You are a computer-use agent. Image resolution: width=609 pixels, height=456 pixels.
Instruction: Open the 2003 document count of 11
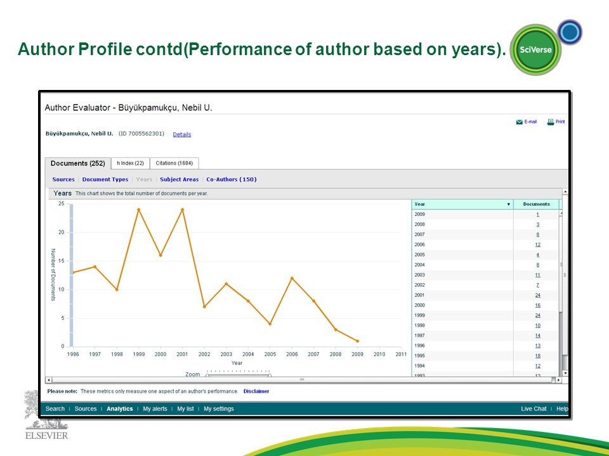(537, 275)
